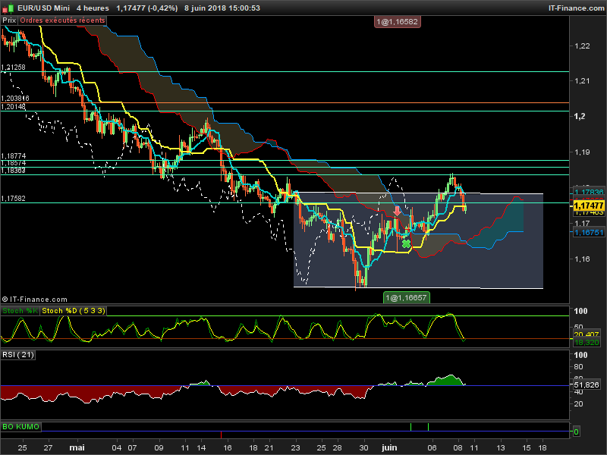Click the 30 date label on time axis

(363, 448)
